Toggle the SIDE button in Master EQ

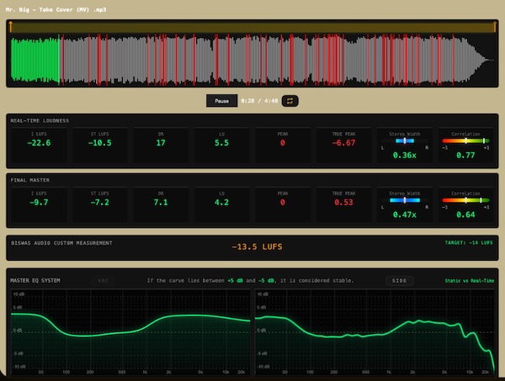[x=399, y=281]
